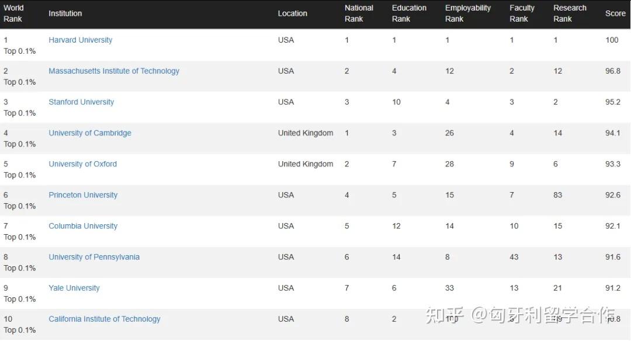This screenshot has width=631, height=341.
Task: Select the University of Cambridge link
Action: (90, 133)
